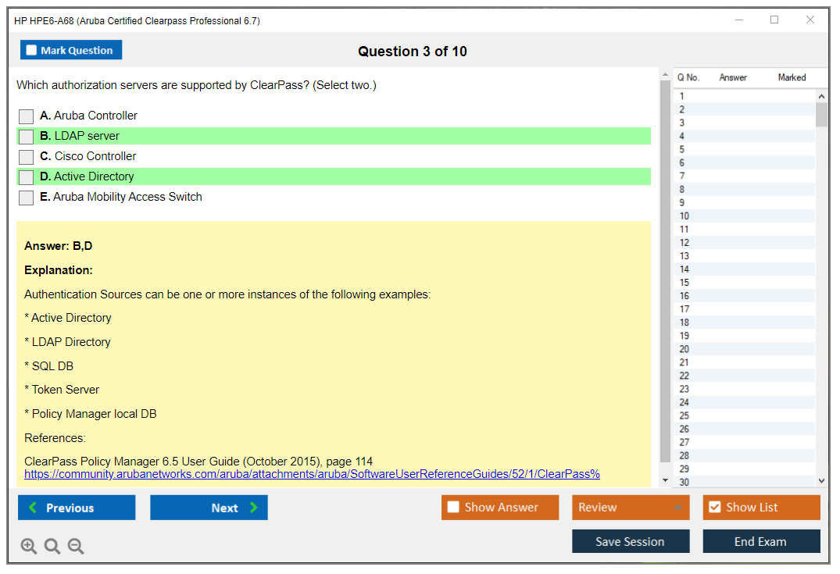Screen dimensions: 840x574
Task: Click the End Exam button
Action: coord(760,541)
